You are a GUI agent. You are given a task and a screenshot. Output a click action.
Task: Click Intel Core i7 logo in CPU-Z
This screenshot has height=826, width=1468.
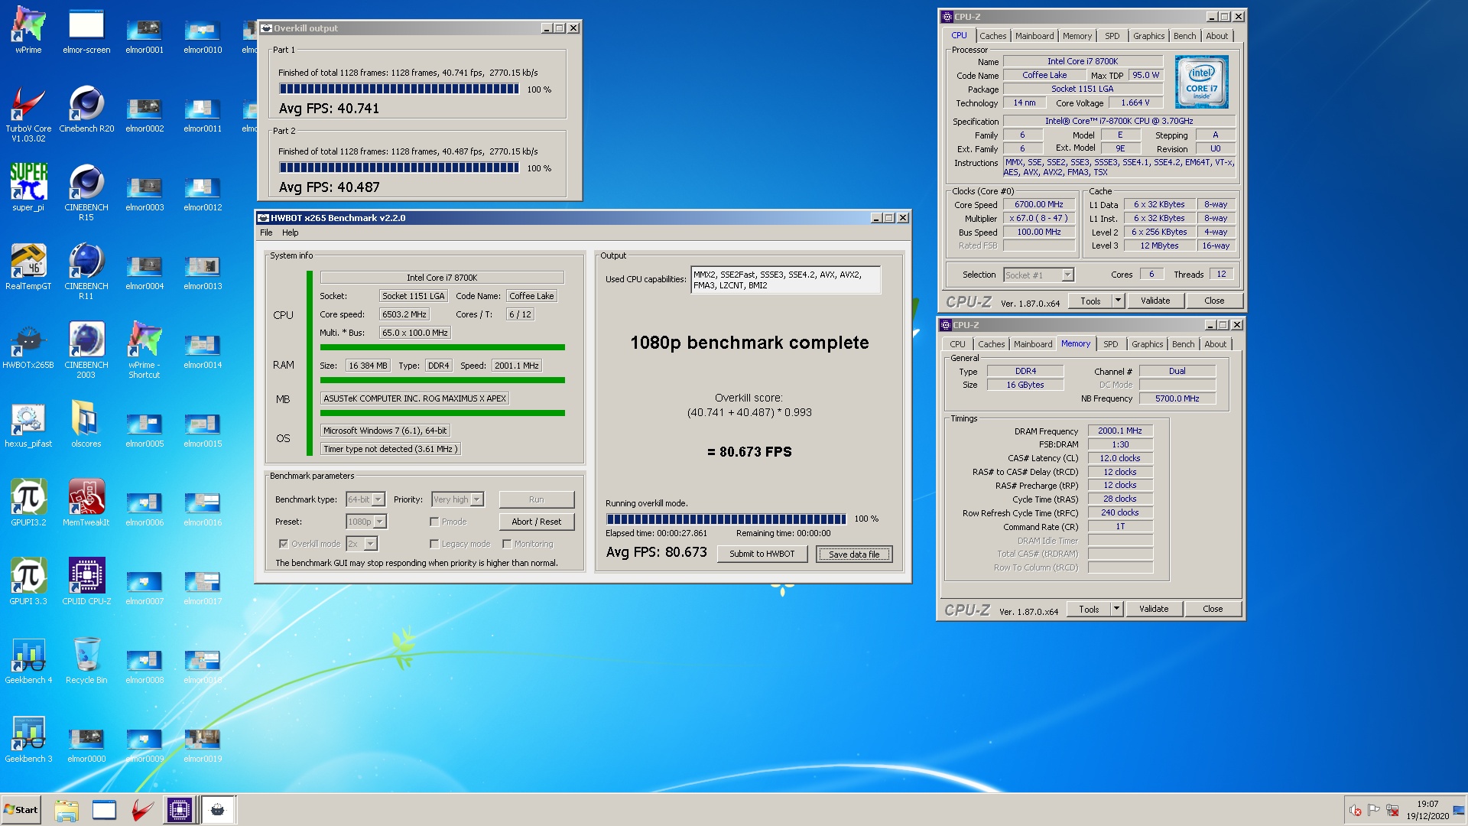pyautogui.click(x=1201, y=82)
